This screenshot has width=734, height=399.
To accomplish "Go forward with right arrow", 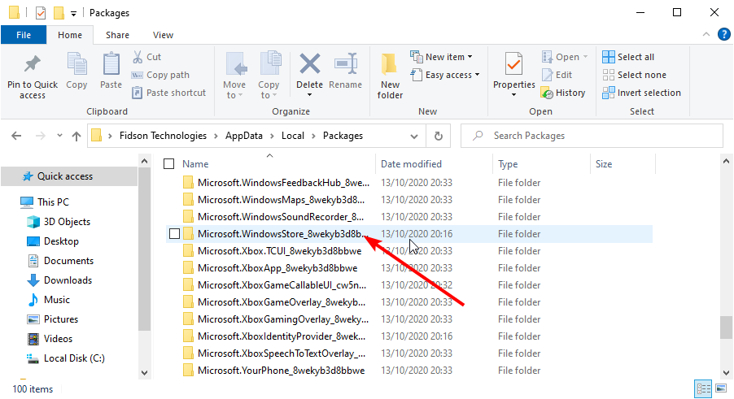I will click(41, 136).
